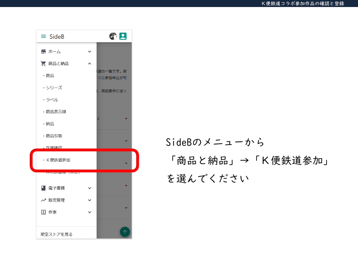This screenshot has width=358, height=269.
Task: Expand the ホーム menu chevron
Action: [90, 51]
